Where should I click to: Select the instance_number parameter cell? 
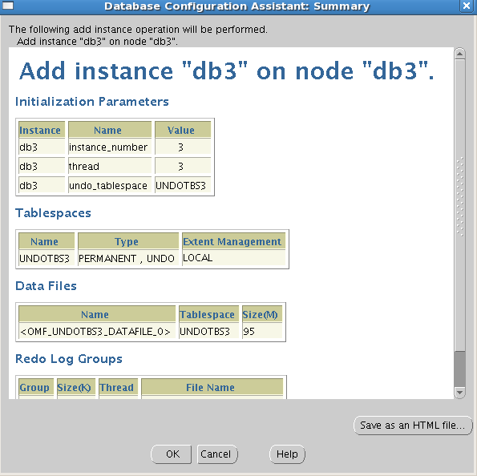[x=110, y=147]
